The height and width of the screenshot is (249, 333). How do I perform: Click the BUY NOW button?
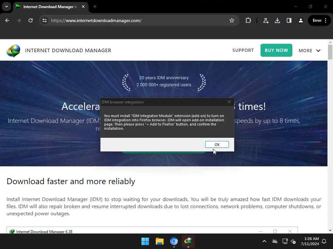pyautogui.click(x=276, y=50)
